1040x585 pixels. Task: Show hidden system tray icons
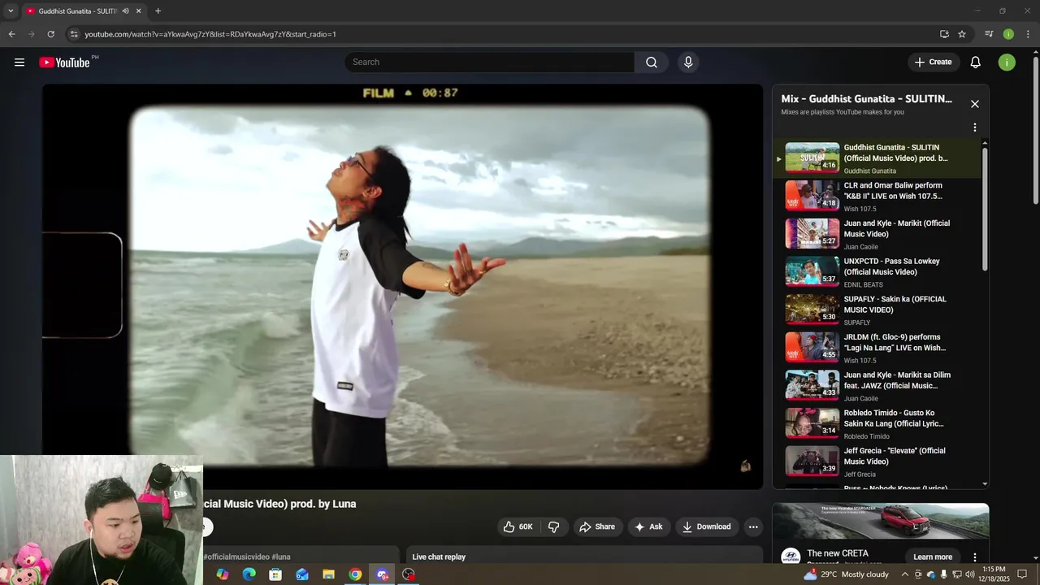point(905,574)
